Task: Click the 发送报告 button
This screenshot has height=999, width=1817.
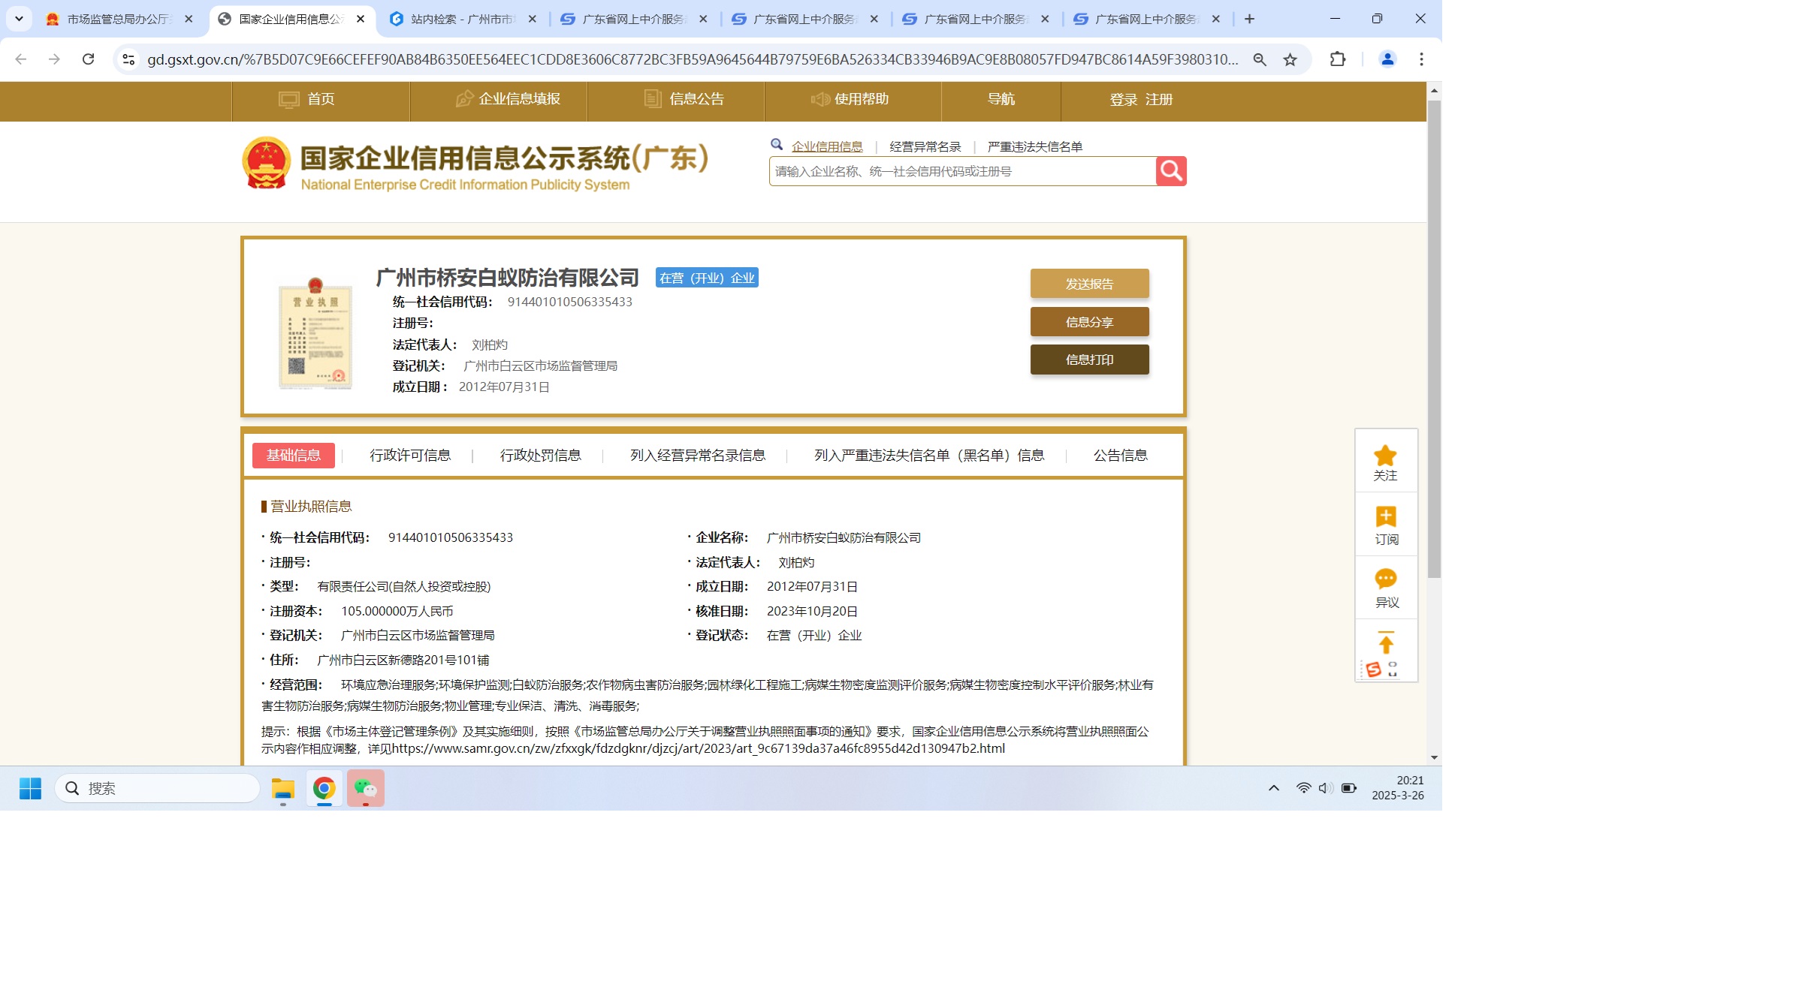Action: pyautogui.click(x=1089, y=284)
